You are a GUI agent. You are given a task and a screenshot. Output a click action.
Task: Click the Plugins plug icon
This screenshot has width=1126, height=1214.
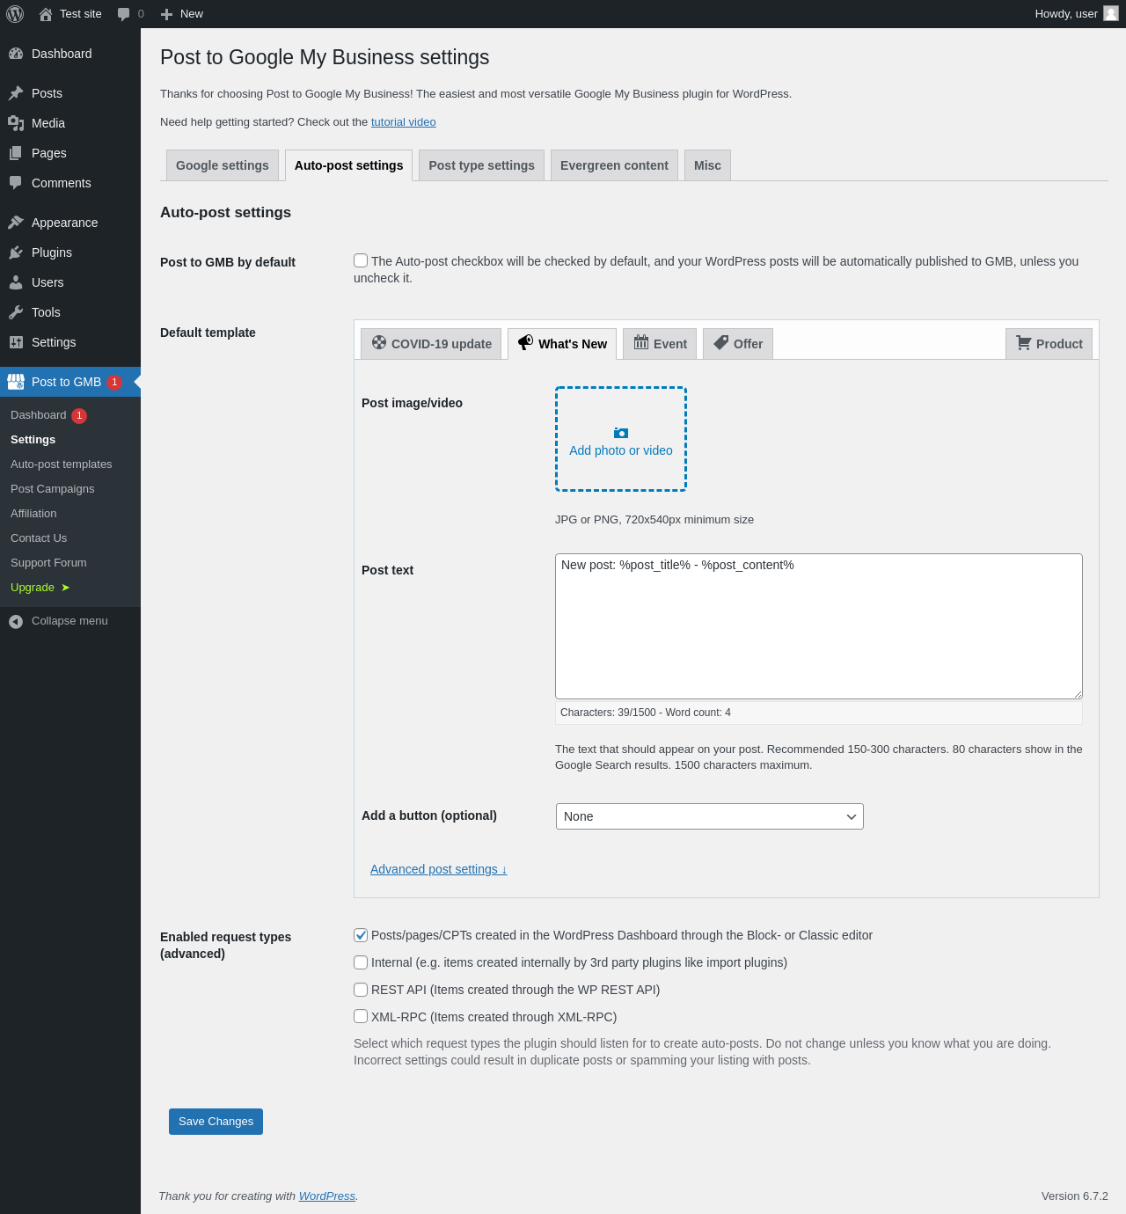point(16,252)
